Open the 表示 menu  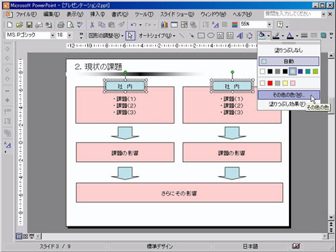tap(75, 14)
